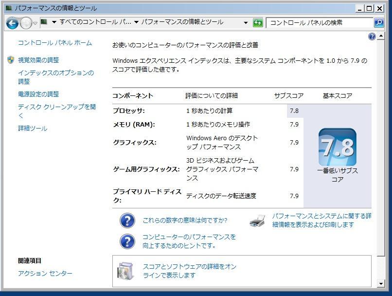Screen dimensions: 392x296
Task: Click the software box icon
Action: (126, 271)
